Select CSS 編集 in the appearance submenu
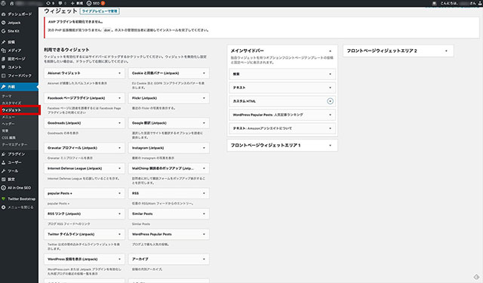The image size is (483, 283). click(x=8, y=137)
